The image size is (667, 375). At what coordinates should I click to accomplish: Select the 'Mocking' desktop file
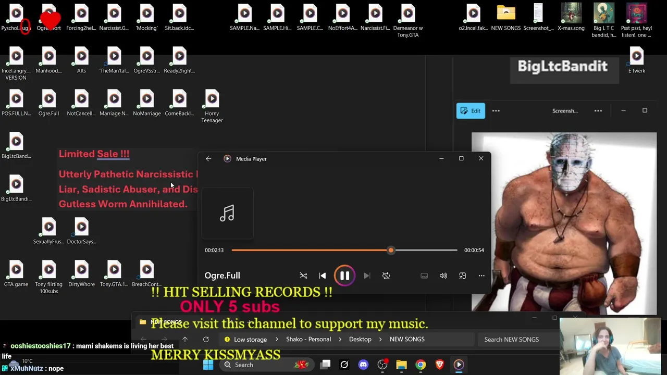pyautogui.click(x=147, y=17)
